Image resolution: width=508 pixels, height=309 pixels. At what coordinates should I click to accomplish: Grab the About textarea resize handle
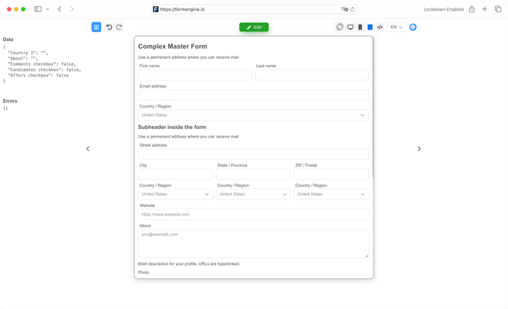click(x=367, y=256)
